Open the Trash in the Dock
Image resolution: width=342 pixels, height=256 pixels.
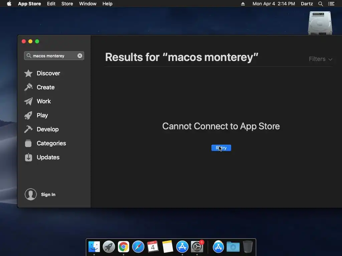pos(248,247)
